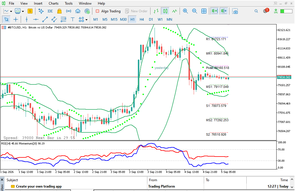Expand the shapes dropdown arrow

point(87,20)
